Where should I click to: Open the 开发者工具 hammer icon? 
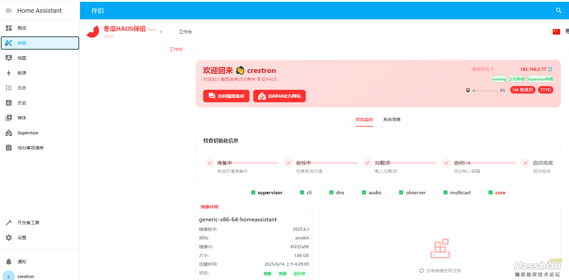9,223
